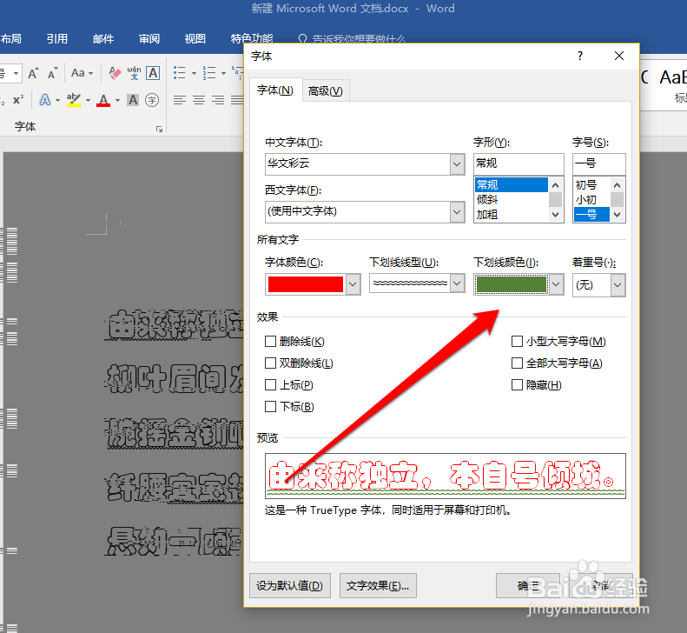Open the Change Case Aa button
687x633 pixels.
coord(82,73)
